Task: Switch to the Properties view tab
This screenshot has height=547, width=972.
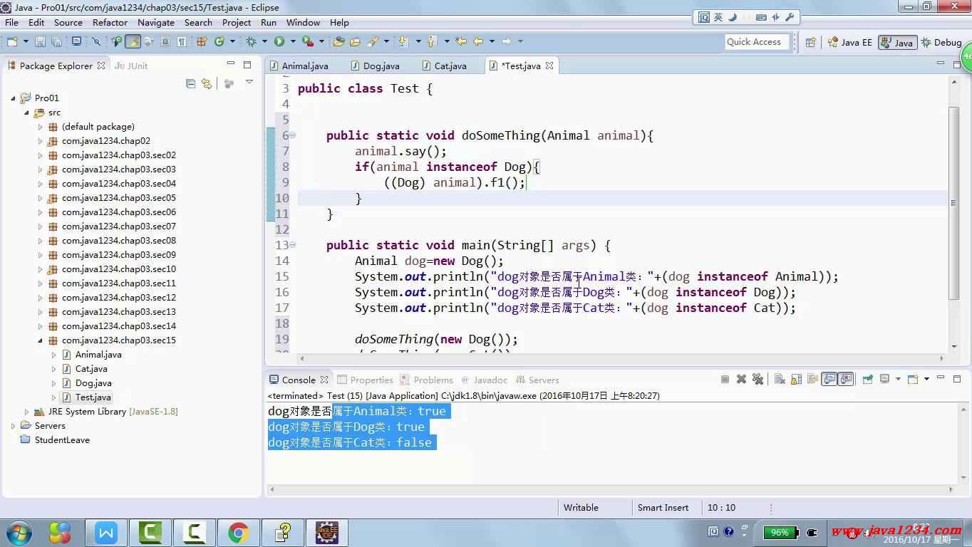Action: [x=365, y=380]
